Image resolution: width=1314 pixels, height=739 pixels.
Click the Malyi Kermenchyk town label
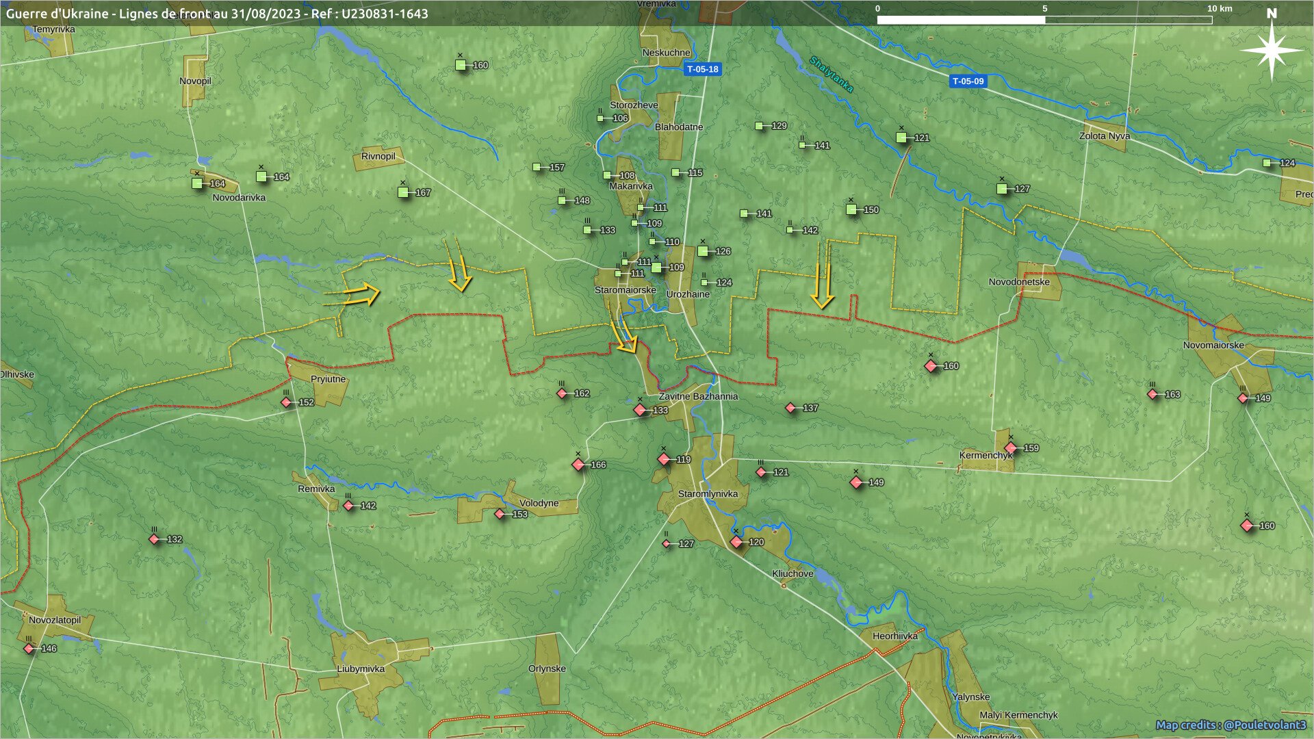pos(1018,714)
